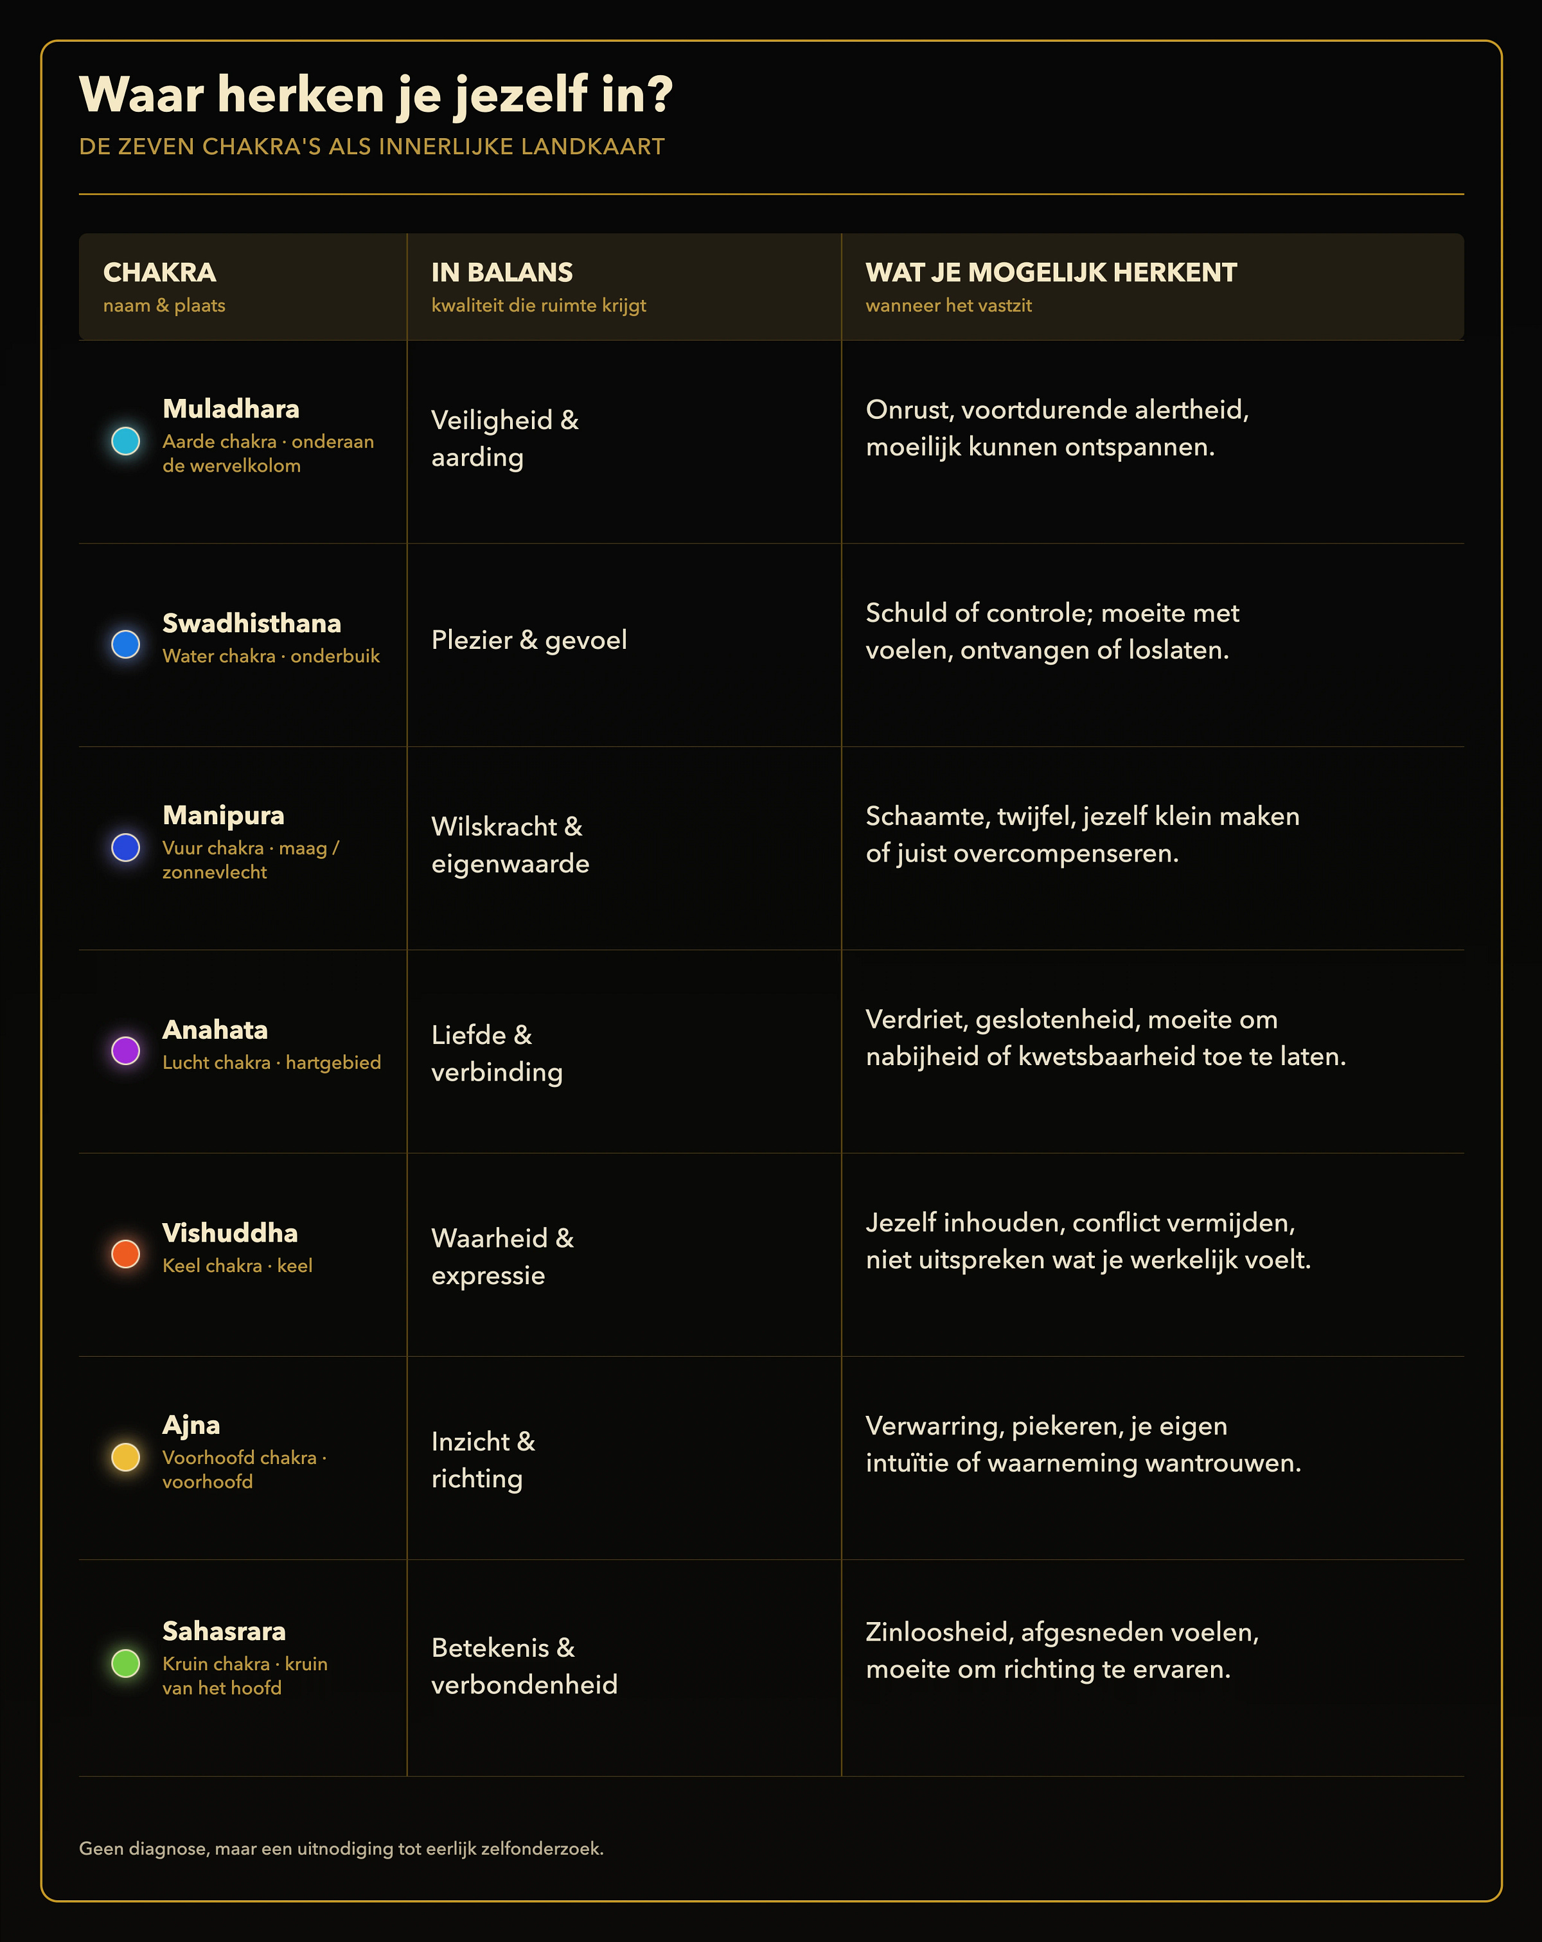Select the orange Vishuddha chakra dot
The image size is (1542, 1942).
click(125, 1254)
